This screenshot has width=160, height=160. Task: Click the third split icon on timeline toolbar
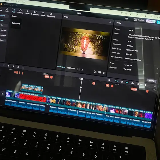pos(18,67)
